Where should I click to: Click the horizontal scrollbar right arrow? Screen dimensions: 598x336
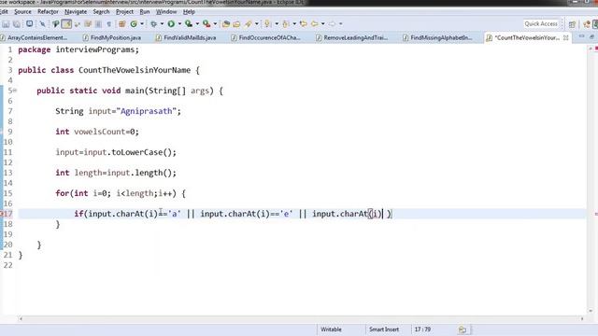tap(582, 318)
